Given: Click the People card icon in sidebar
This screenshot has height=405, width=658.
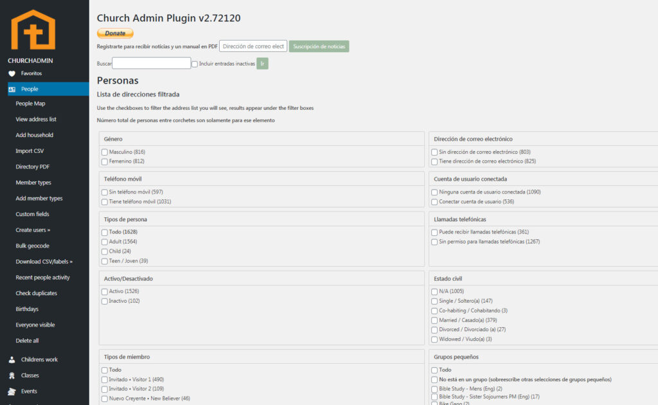Looking at the screenshot, I should [x=12, y=89].
